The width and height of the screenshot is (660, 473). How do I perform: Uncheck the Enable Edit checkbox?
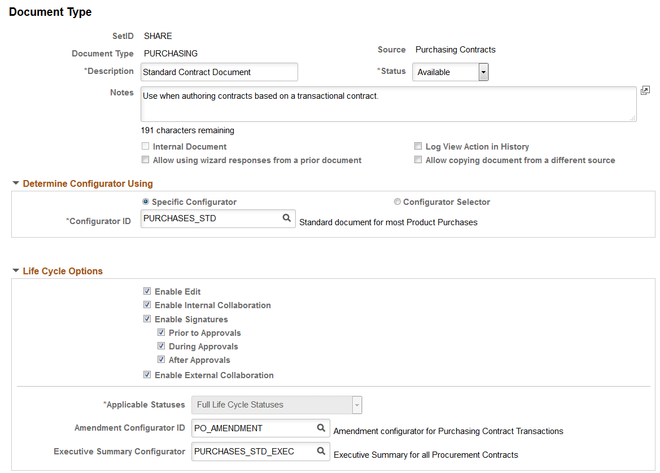147,291
